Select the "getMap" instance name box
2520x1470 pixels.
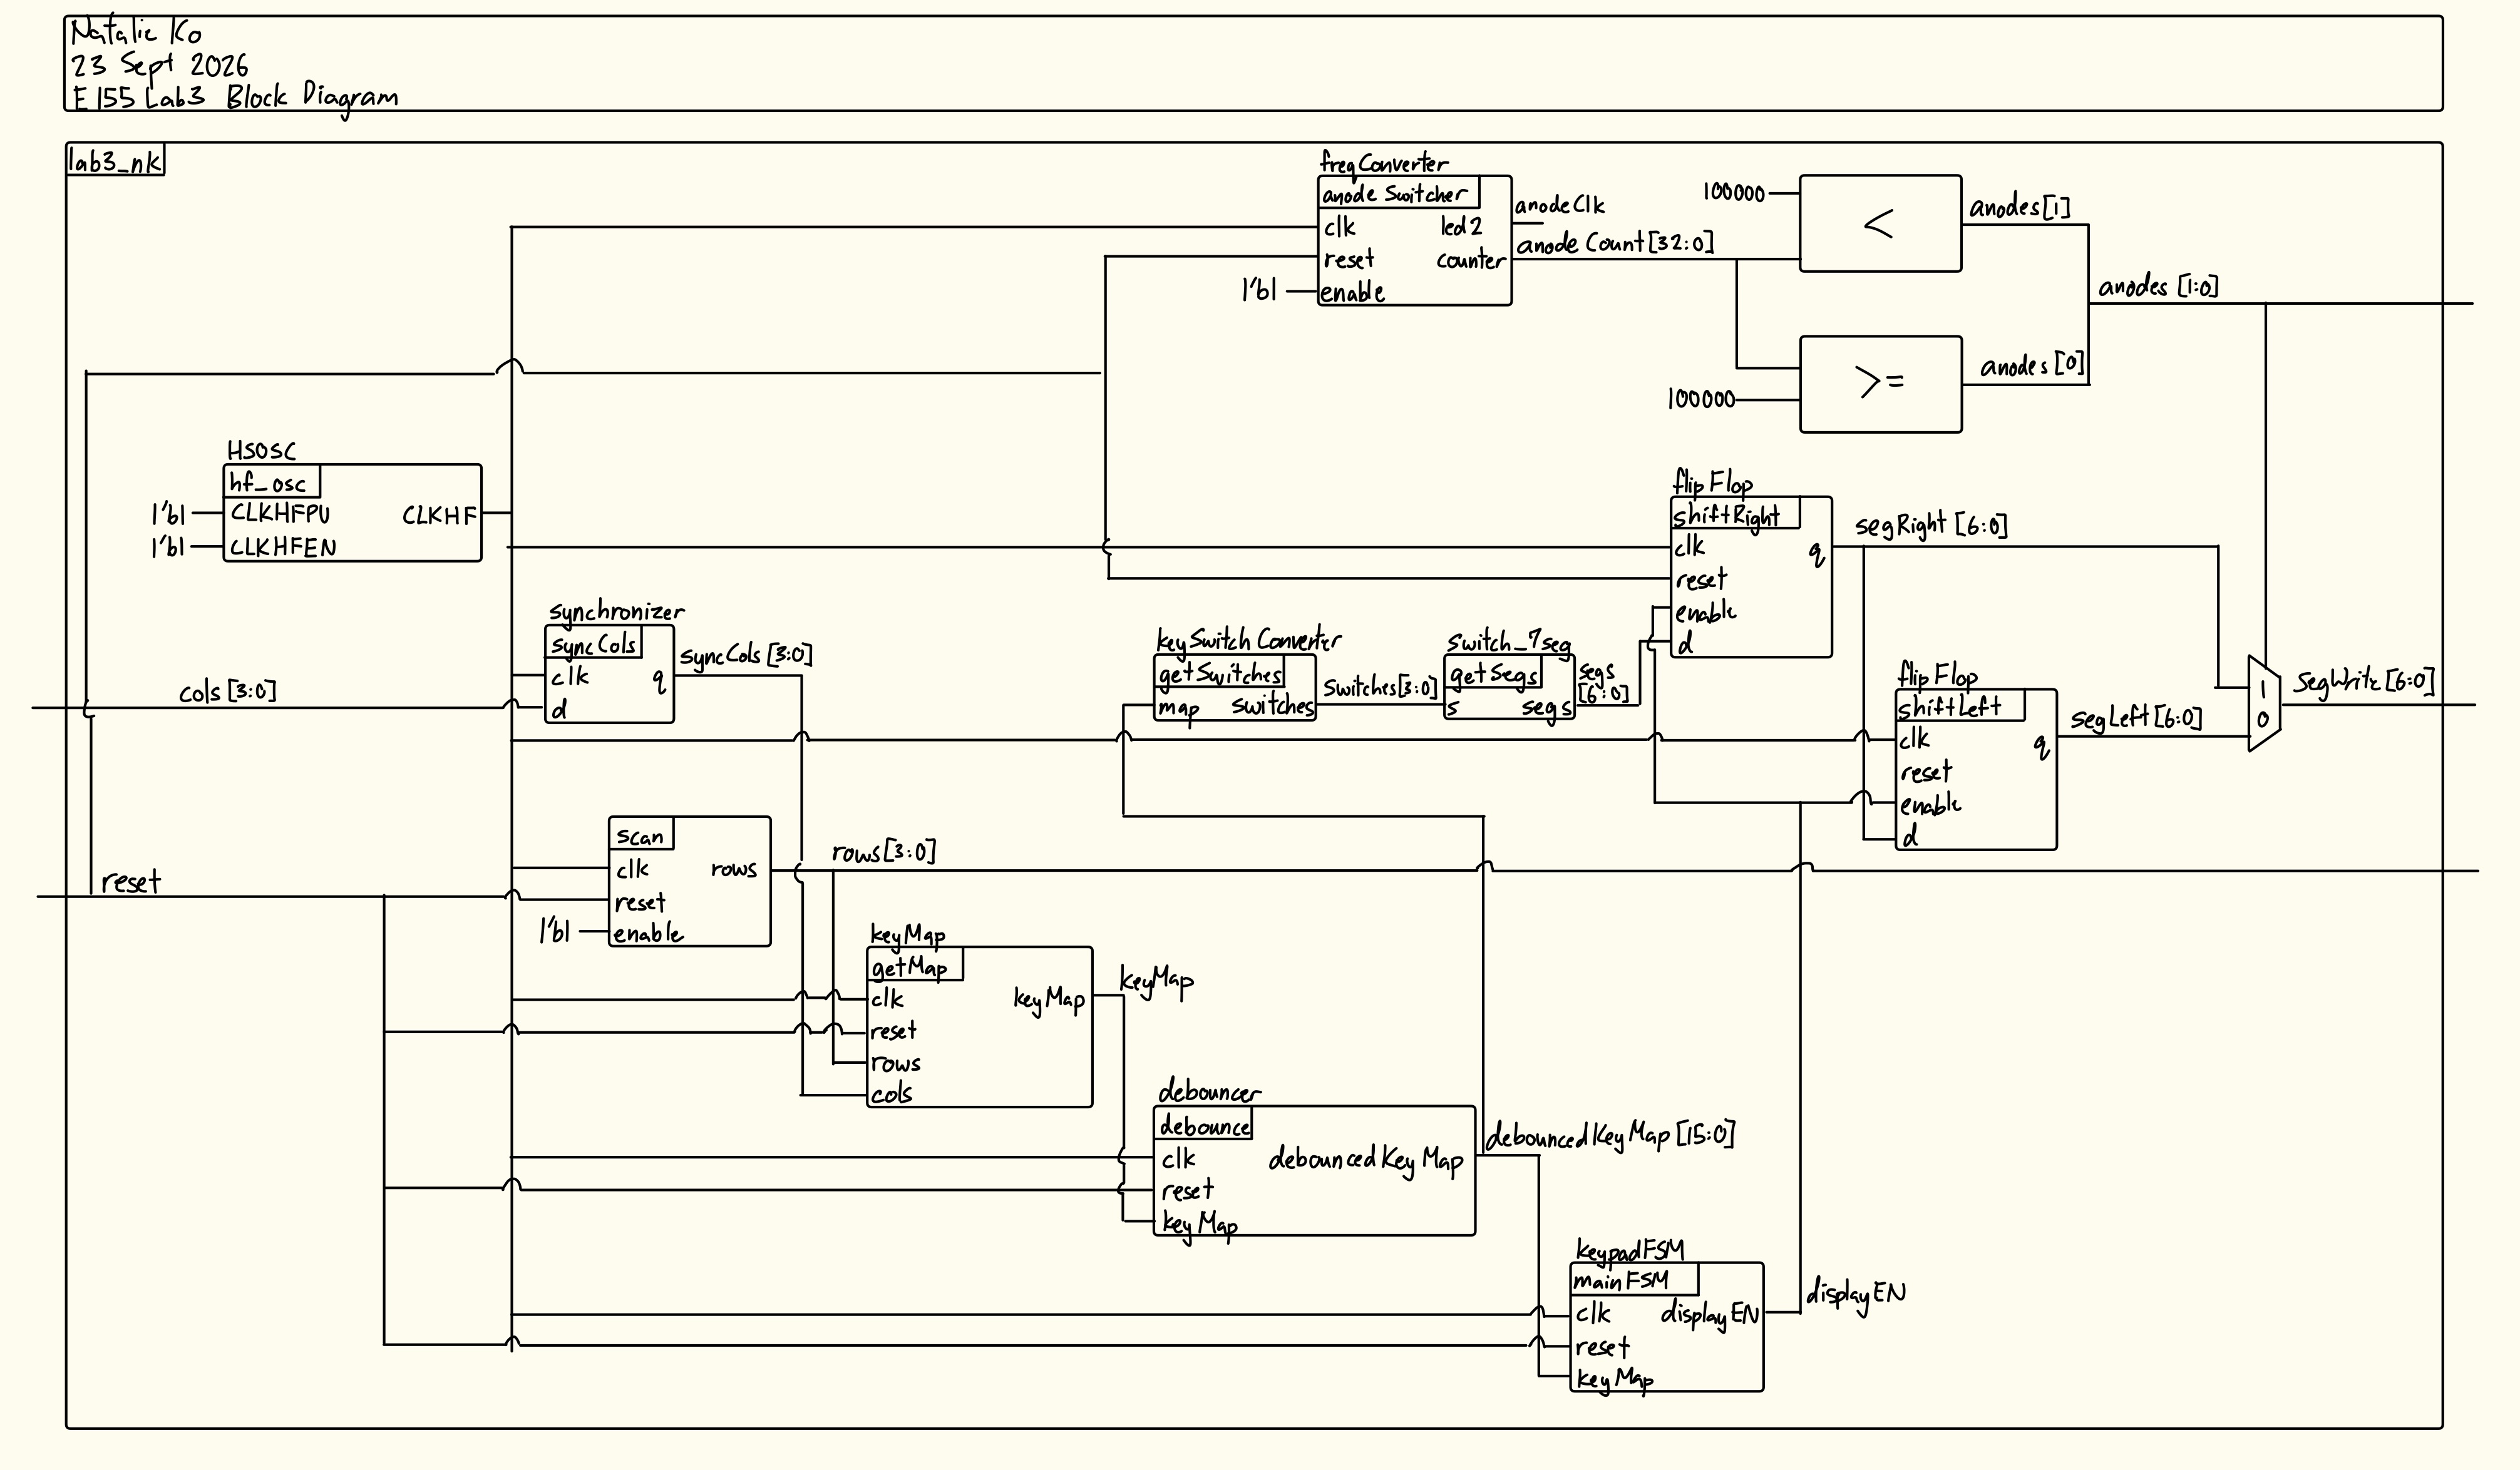(x=915, y=964)
